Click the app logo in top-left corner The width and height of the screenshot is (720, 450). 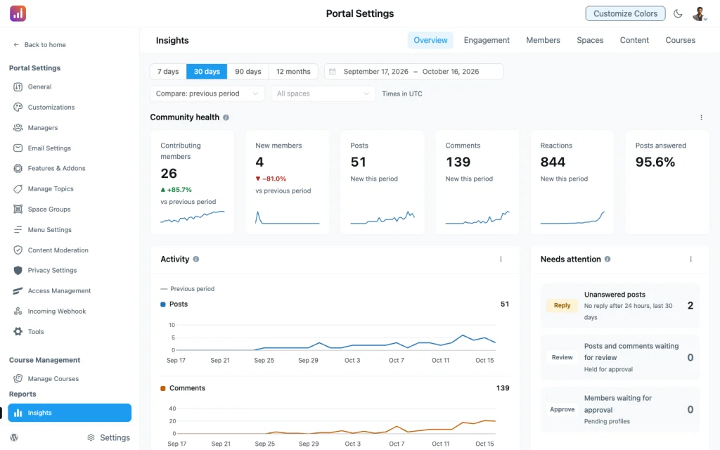pos(18,13)
